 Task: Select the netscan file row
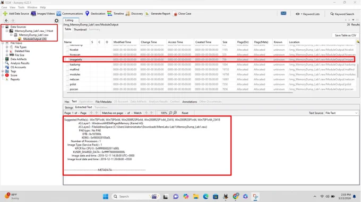[209, 79]
